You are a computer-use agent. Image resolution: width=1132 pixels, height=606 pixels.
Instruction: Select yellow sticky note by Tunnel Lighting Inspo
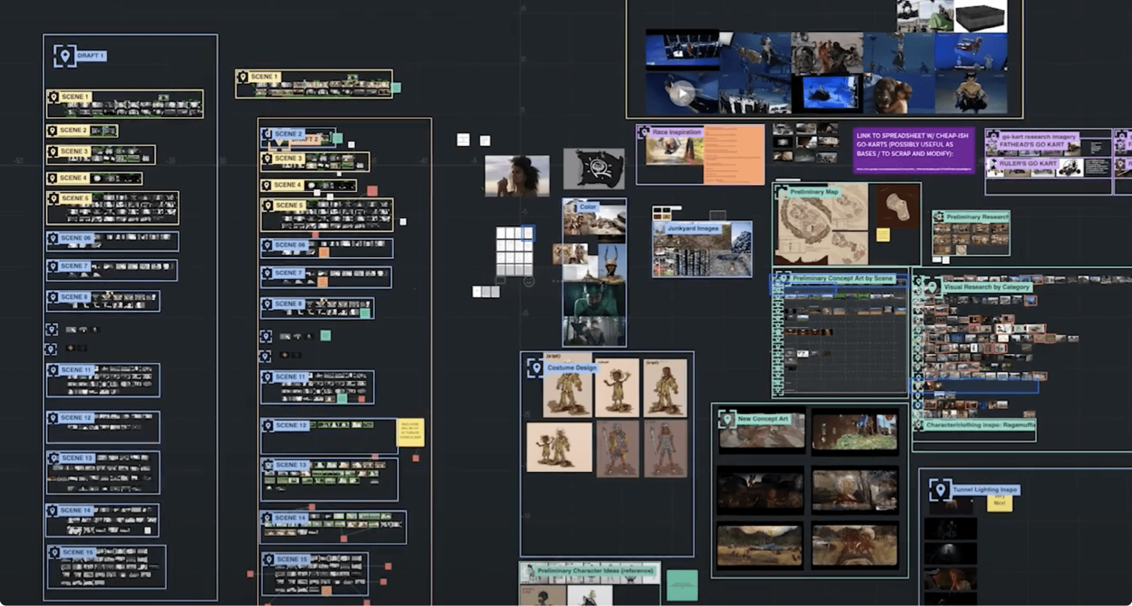point(999,503)
